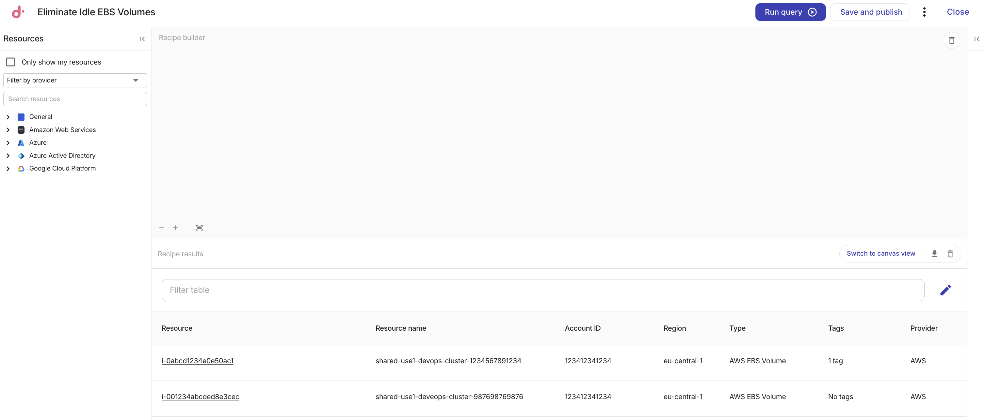This screenshot has height=420, width=985.
Task: Click shared-use1-deveops-cluster-987698769876 cell
Action: coord(449,397)
